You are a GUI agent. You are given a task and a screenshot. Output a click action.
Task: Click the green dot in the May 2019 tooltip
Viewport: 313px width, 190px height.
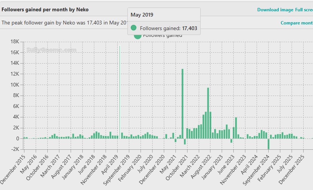point(133,28)
